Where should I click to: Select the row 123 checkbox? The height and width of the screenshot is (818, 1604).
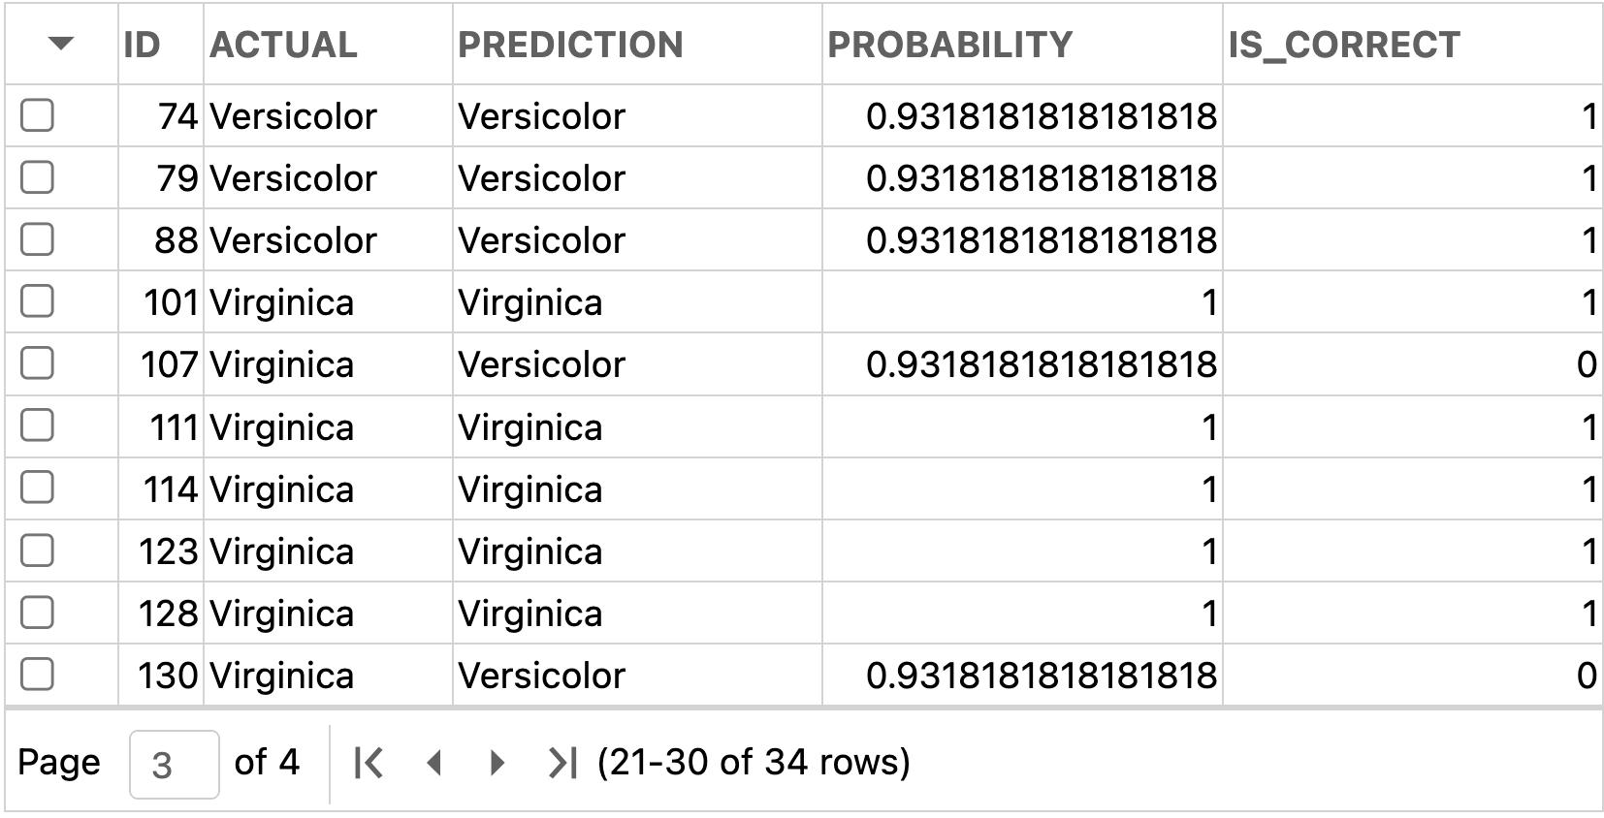click(37, 551)
